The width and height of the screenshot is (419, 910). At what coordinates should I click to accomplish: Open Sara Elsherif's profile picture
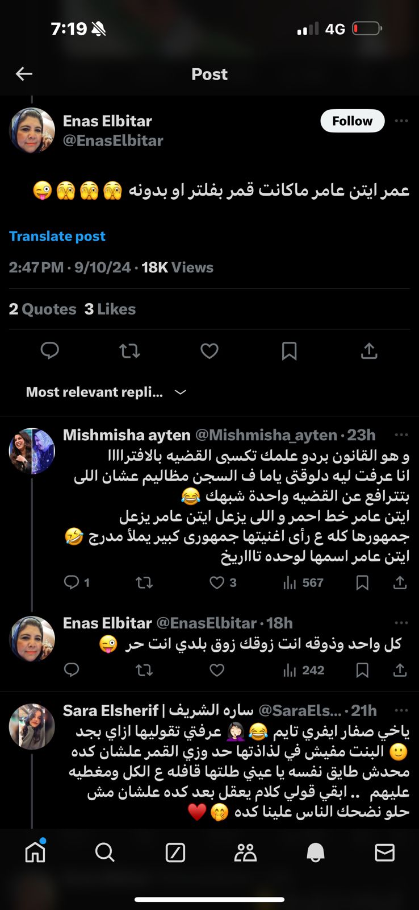tap(32, 726)
